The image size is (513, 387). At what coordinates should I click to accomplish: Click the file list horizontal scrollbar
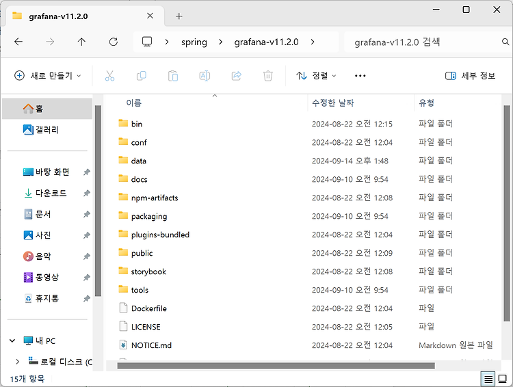[276, 365]
